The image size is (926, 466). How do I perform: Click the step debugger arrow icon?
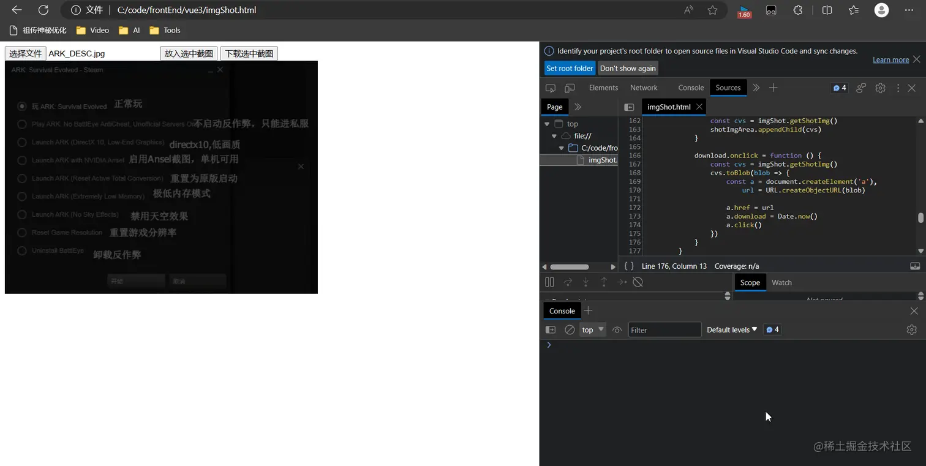point(622,282)
